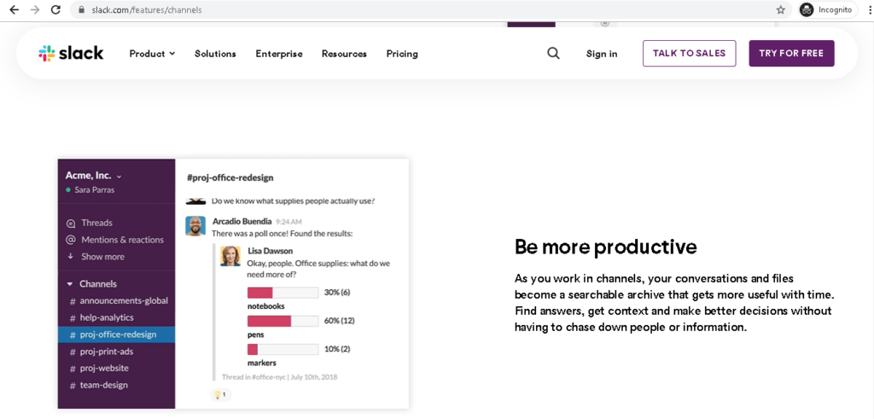Screen dimensions: 874x419
Task: Click the Show more label
Action: 102,256
